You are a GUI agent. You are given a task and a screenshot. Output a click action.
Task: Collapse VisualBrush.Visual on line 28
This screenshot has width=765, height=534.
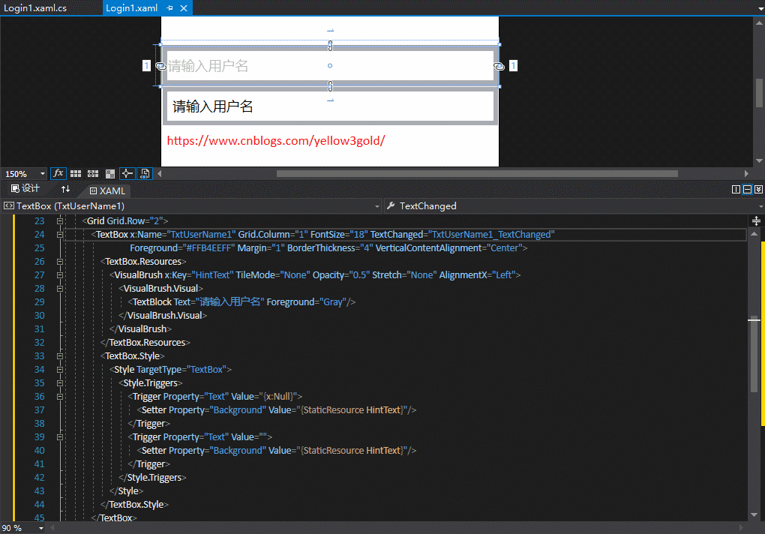(60, 289)
